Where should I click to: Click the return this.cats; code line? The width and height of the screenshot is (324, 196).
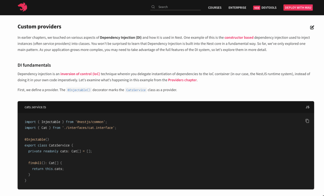[48, 169]
